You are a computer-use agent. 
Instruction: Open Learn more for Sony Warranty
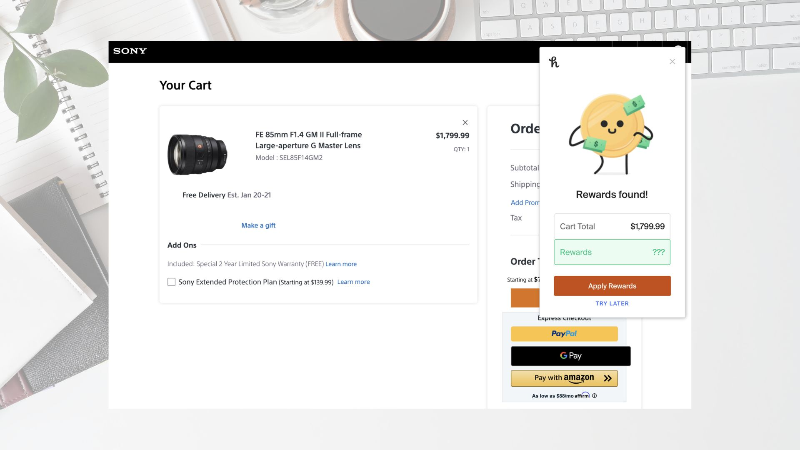341,264
